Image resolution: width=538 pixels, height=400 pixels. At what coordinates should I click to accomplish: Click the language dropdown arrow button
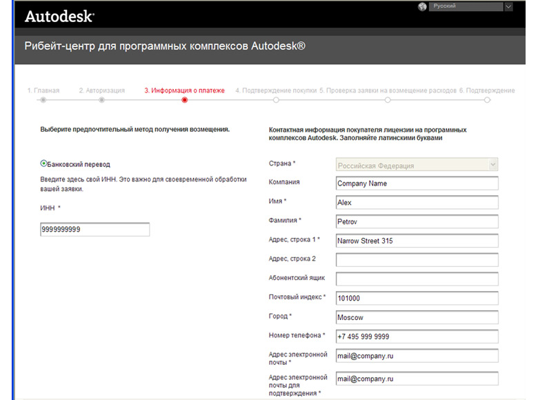pyautogui.click(x=508, y=6)
